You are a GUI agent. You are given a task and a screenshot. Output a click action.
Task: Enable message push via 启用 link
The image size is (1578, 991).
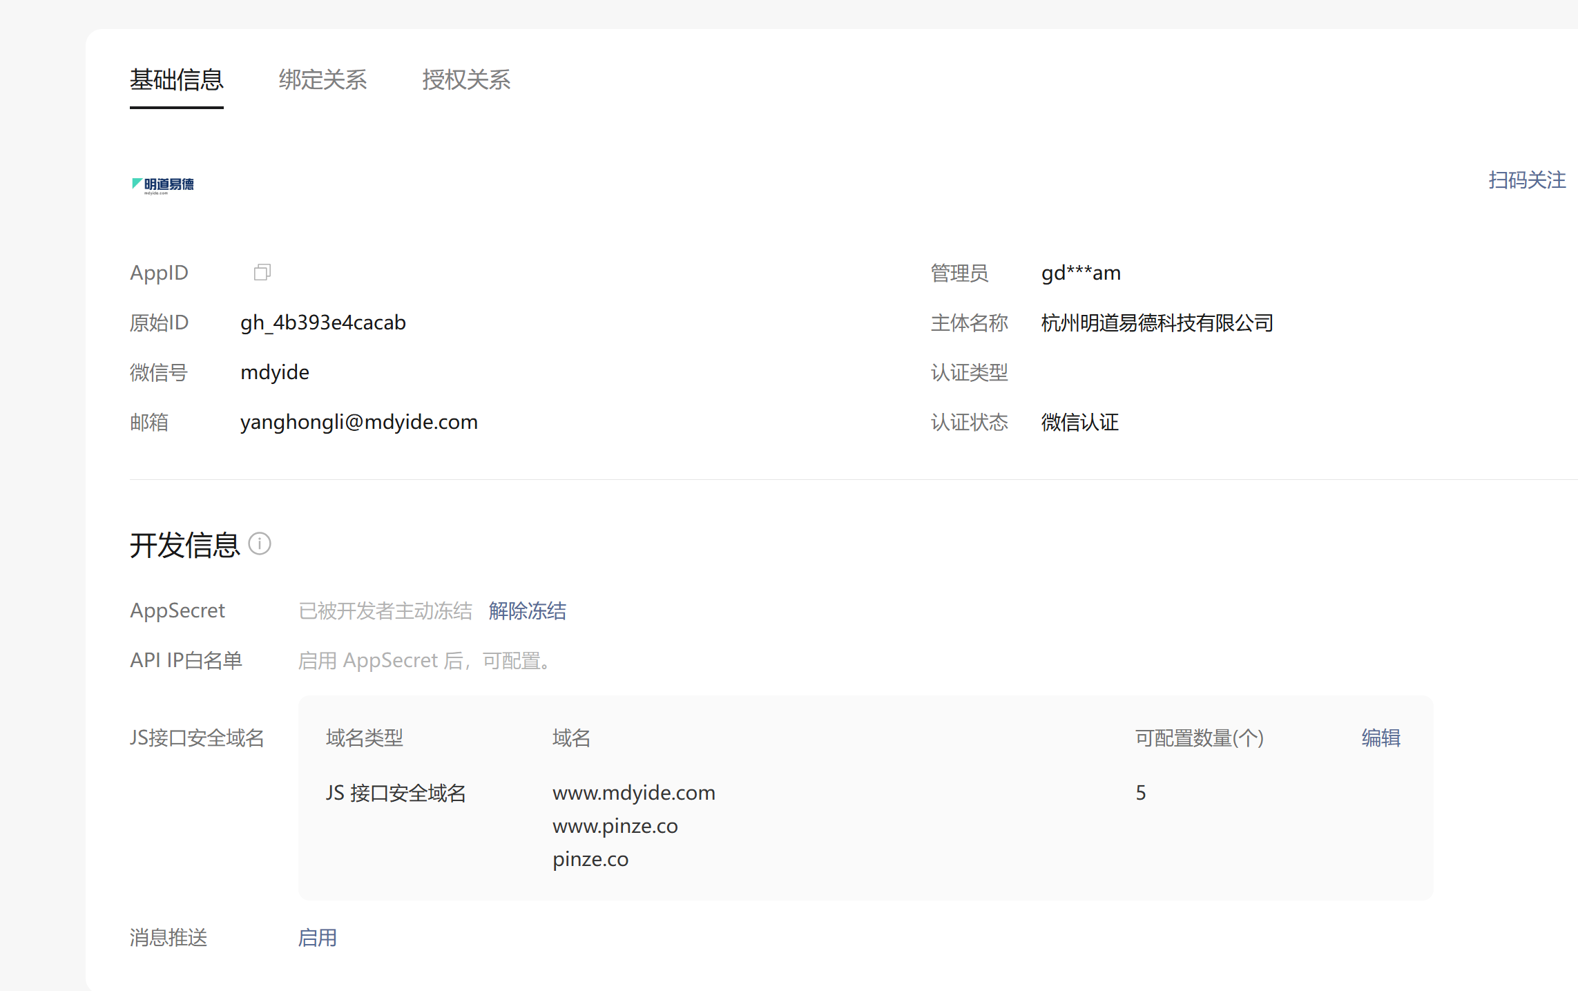coord(317,937)
